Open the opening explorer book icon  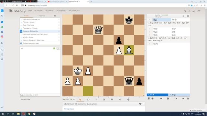coord(148,98)
